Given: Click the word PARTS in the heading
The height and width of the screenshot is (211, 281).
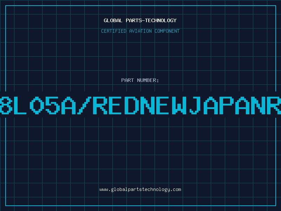Looking at the screenshot, I should [134, 20].
